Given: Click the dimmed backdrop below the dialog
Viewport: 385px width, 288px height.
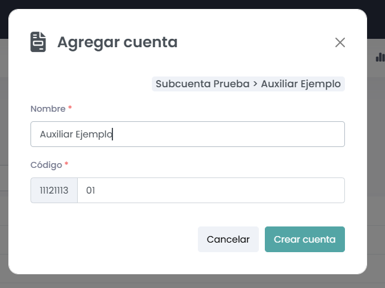Looking at the screenshot, I should [x=192, y=281].
